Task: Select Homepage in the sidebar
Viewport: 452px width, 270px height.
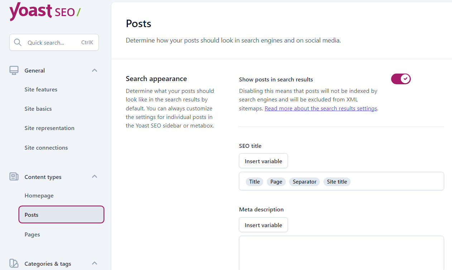Action: point(39,195)
